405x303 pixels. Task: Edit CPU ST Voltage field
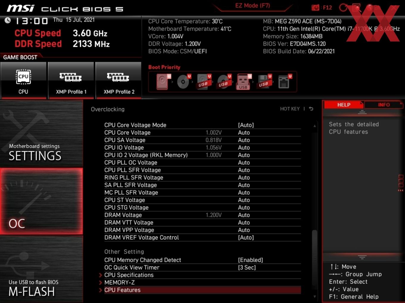[244, 200]
